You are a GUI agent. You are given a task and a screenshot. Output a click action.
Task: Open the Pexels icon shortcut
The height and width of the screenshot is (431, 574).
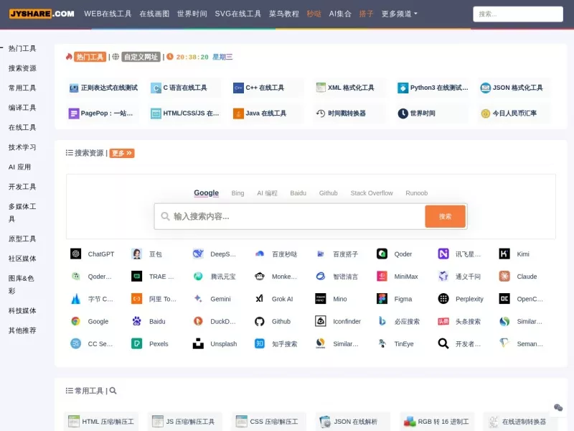point(136,343)
